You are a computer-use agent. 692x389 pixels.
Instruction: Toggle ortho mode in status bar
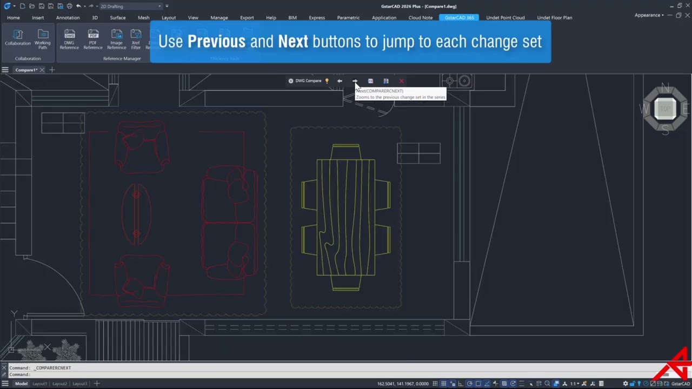pos(461,384)
